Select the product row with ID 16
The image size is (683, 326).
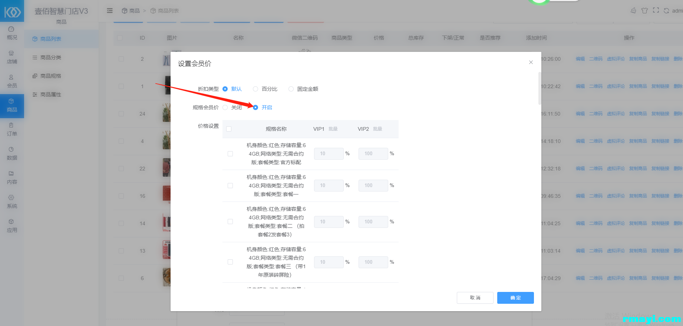[x=121, y=196]
